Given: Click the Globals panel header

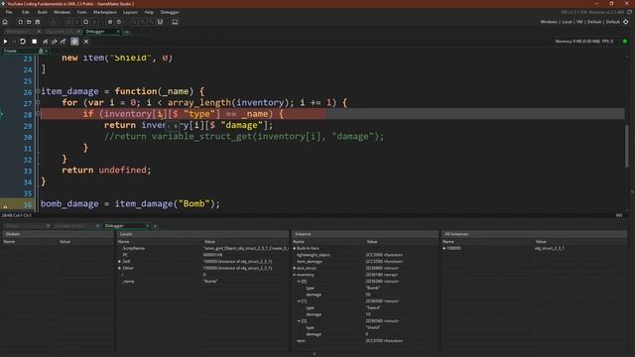Looking at the screenshot, I should pyautogui.click(x=58, y=234).
